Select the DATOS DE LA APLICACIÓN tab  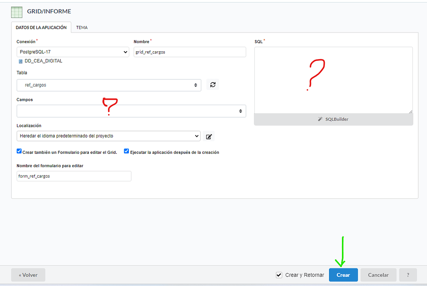[x=41, y=27]
